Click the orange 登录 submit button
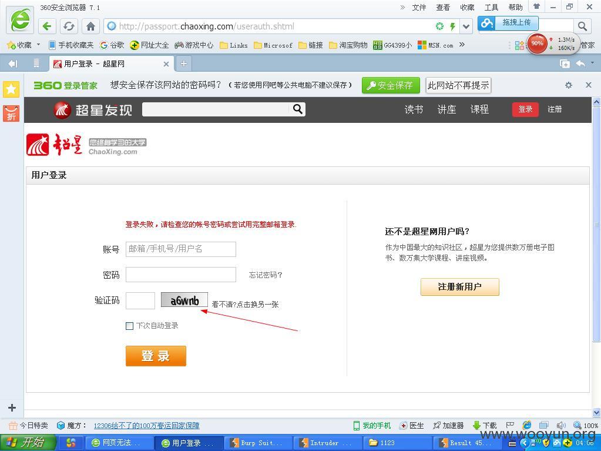601x451 pixels. click(x=156, y=356)
